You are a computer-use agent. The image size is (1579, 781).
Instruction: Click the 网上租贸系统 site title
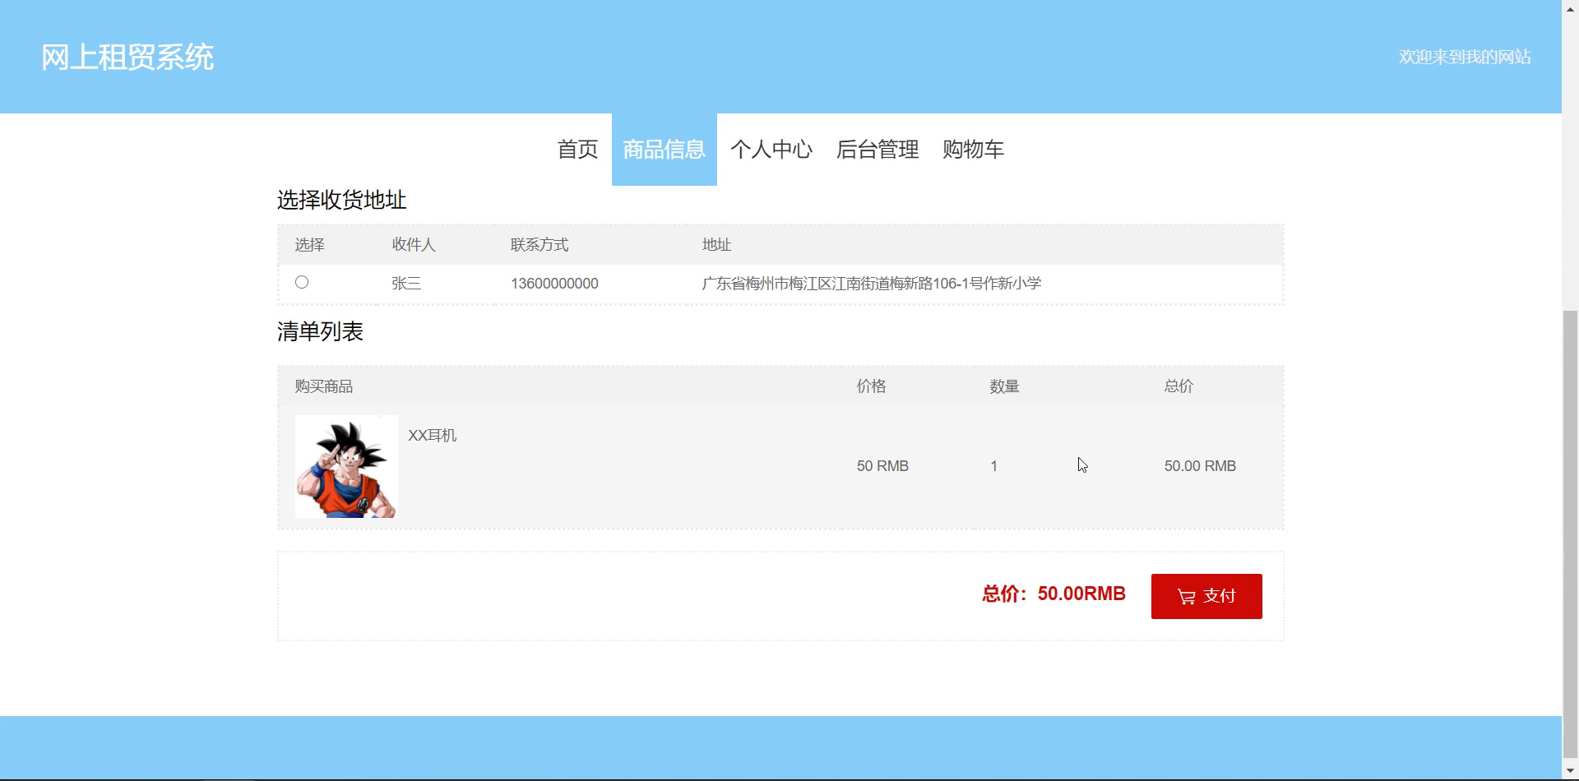(127, 58)
